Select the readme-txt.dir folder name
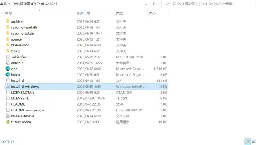This screenshot has width=258, height=145. coord(23,33)
